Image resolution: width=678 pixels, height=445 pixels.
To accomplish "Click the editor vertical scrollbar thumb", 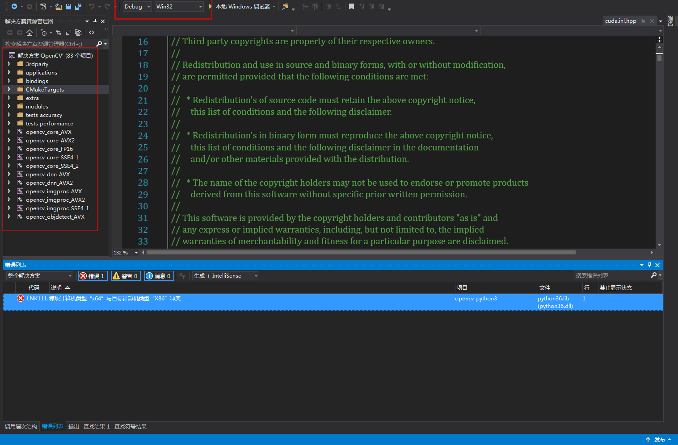I will coord(659,58).
